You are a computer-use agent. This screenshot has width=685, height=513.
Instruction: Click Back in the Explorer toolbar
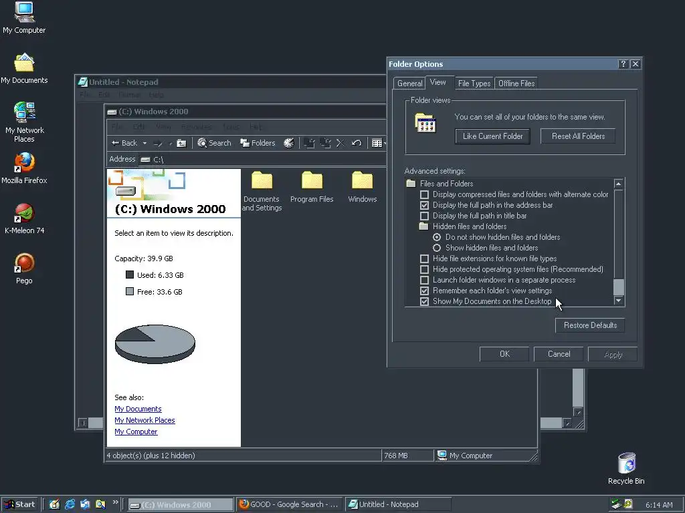pyautogui.click(x=124, y=143)
